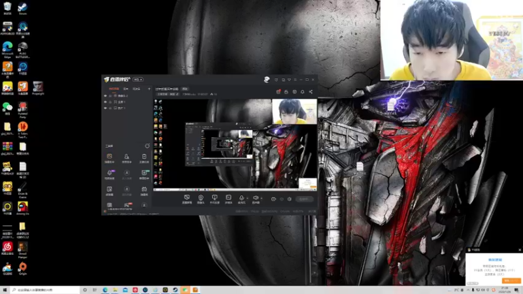Open the camera source in bottom toolbar
Viewport: 523px width, 294px height.
click(x=201, y=198)
